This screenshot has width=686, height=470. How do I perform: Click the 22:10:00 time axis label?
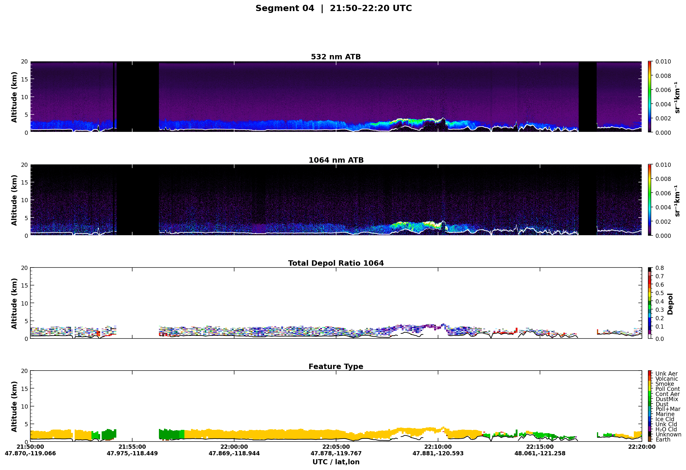438,447
